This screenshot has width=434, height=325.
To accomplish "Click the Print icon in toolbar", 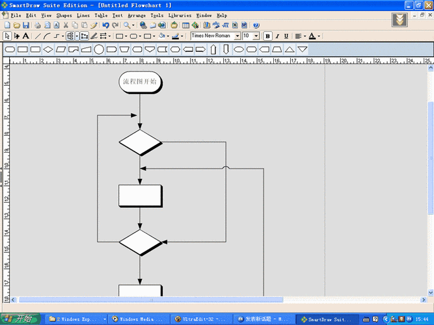I will [37, 25].
